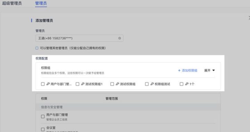
Task: Click the 信息与安全管理 section row
Action: click(128, 107)
